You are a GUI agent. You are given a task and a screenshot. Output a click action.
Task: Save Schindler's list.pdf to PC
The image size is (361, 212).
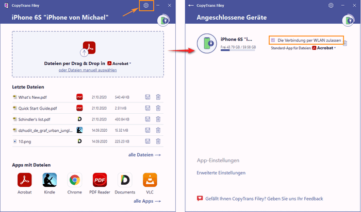[x=147, y=119]
